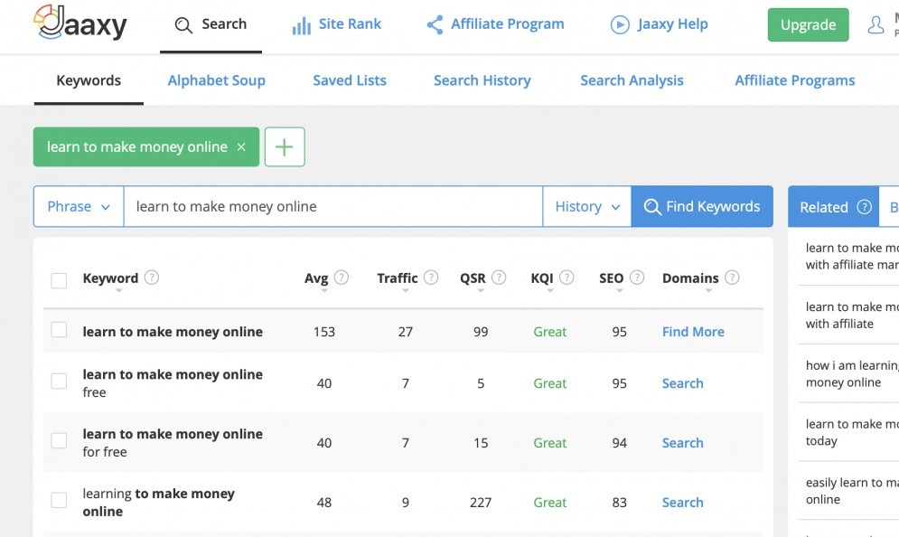
Task: Click the Jaaxy logo
Action: [80, 23]
